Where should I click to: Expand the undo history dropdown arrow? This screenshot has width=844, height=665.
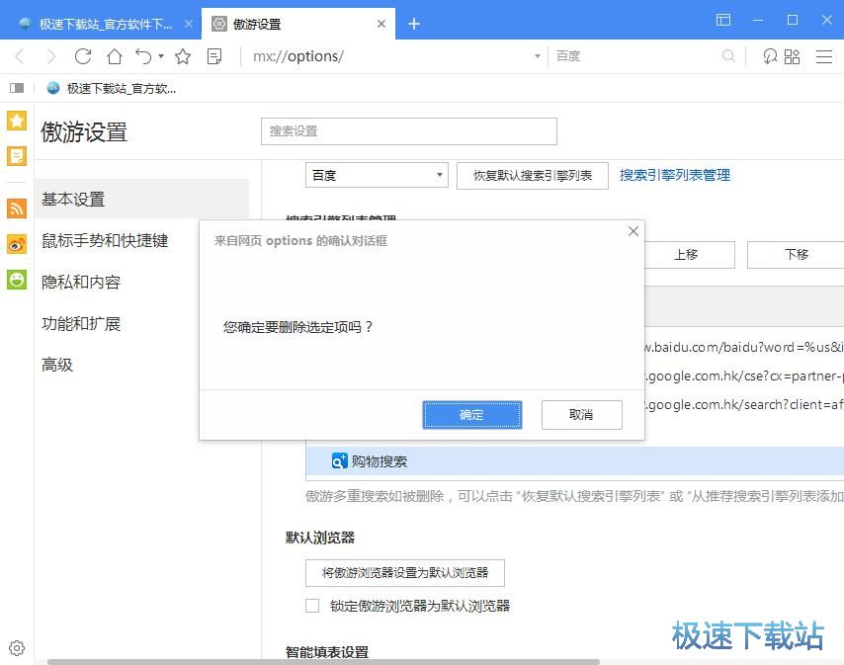[x=160, y=56]
